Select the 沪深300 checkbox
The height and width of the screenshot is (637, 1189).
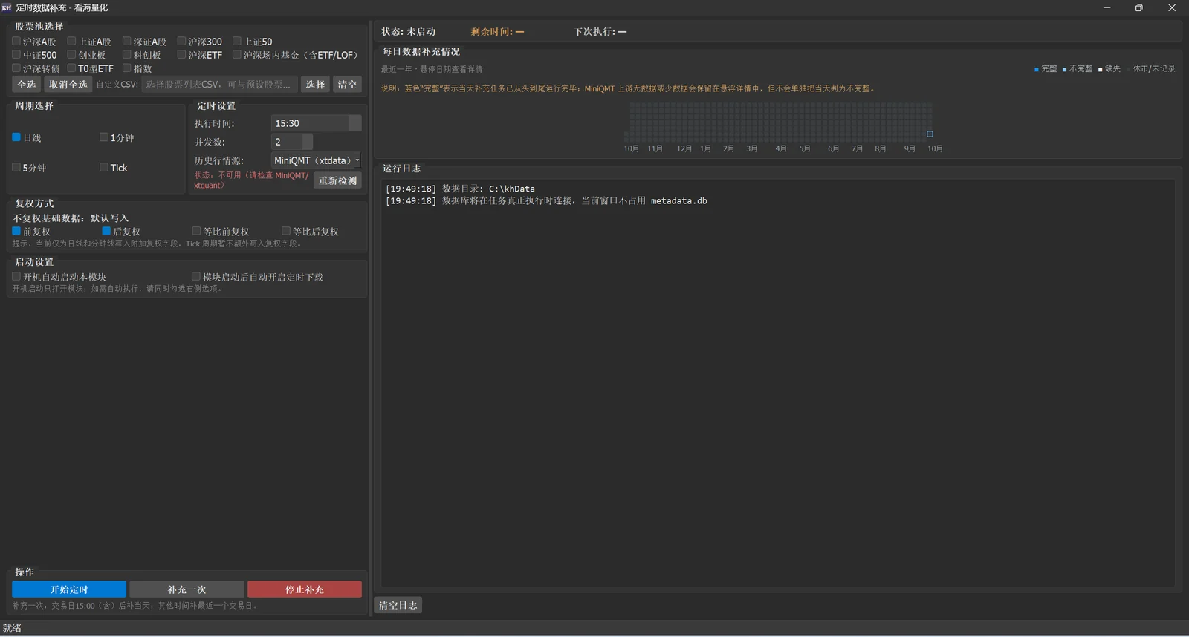pyautogui.click(x=181, y=42)
